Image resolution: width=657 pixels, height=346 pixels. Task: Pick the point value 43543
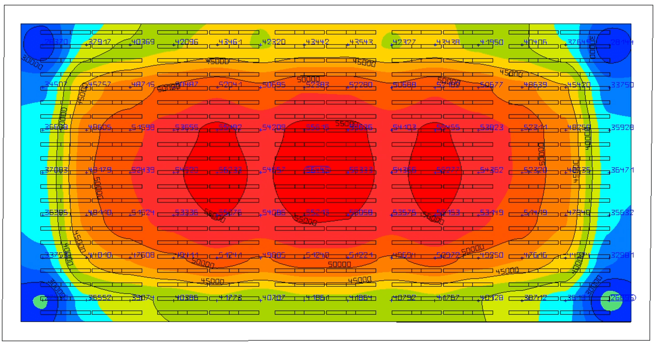tap(361, 42)
